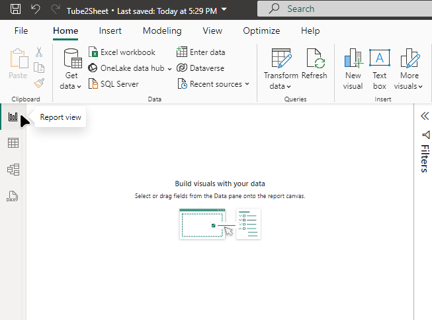Viewport: 432px width, 320px height.
Task: Select the Dataverse data source
Action: (200, 68)
